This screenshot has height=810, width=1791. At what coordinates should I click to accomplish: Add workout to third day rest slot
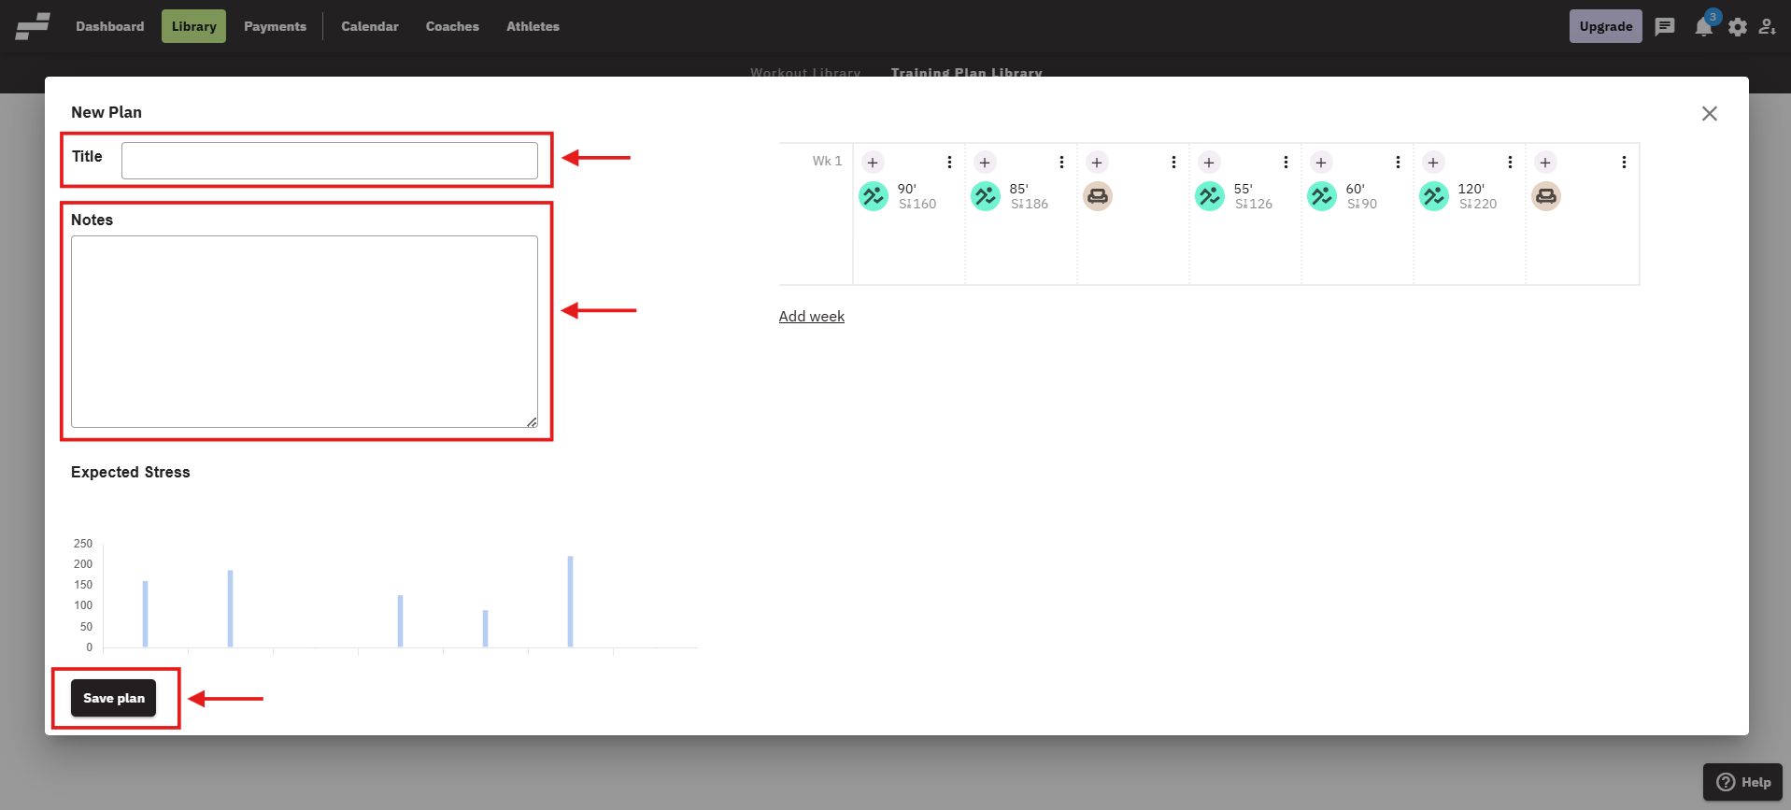coord(1097,163)
